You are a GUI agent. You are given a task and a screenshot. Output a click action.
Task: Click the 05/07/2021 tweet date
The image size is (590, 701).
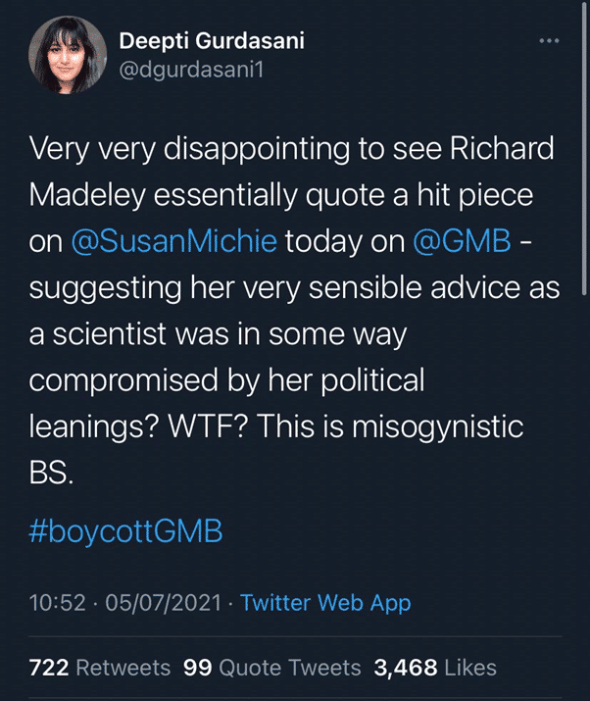156,603
